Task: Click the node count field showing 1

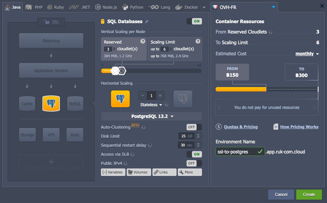Action: tap(151, 96)
